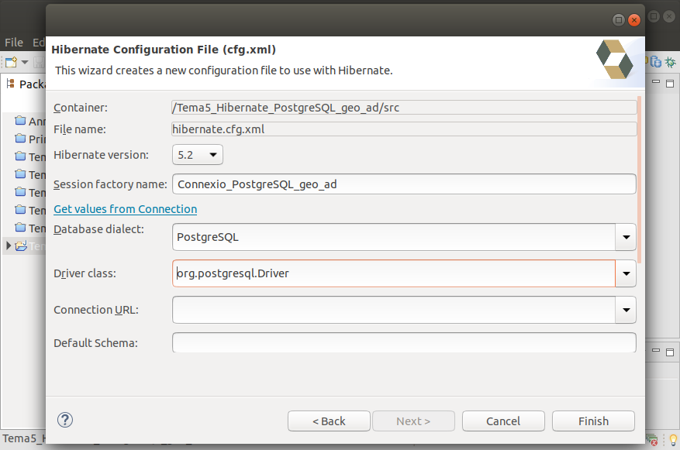
Task: Click into the Default Schema field
Action: coord(404,342)
